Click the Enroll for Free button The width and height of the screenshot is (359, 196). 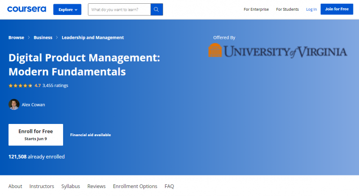36,135
